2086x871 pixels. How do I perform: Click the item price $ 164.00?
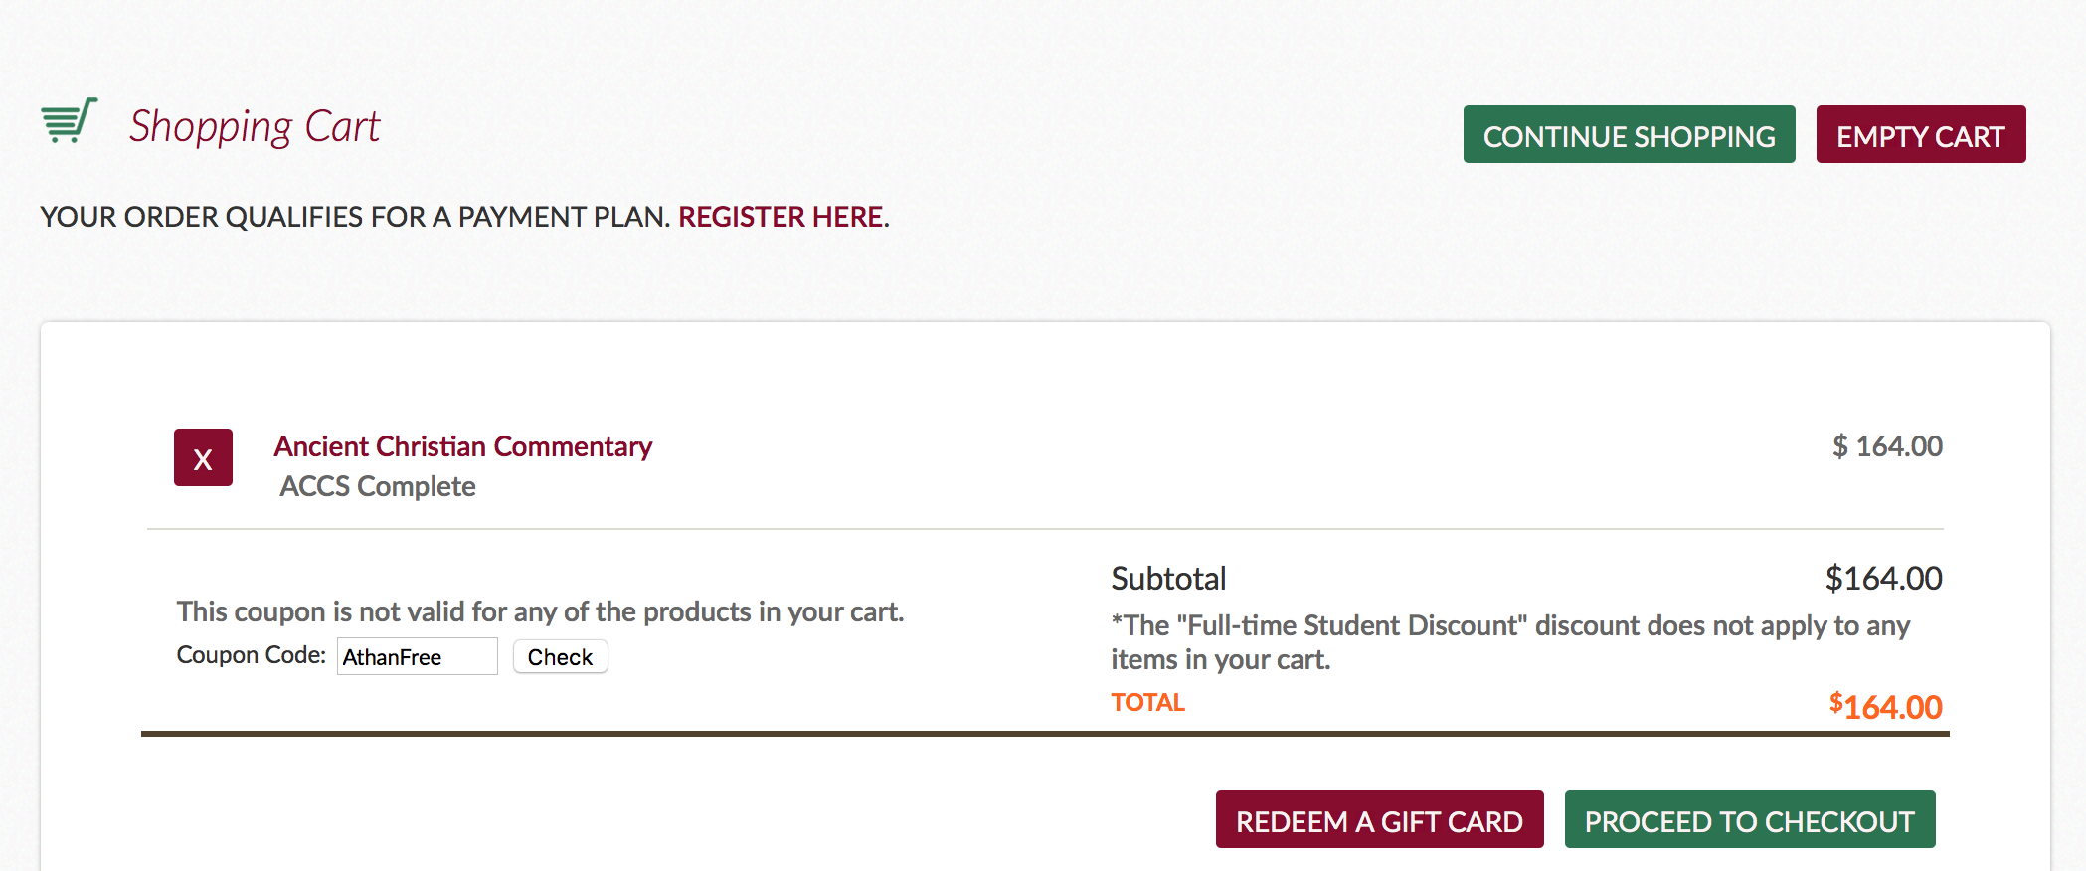pos(1887,446)
